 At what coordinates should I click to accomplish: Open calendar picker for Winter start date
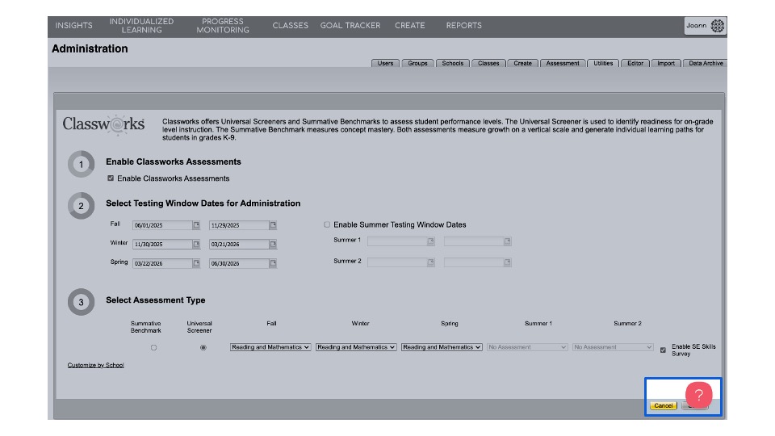pyautogui.click(x=196, y=244)
